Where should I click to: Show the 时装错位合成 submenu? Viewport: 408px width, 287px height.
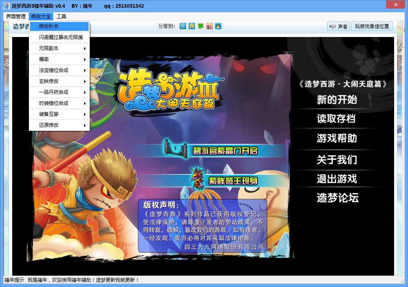click(x=59, y=103)
